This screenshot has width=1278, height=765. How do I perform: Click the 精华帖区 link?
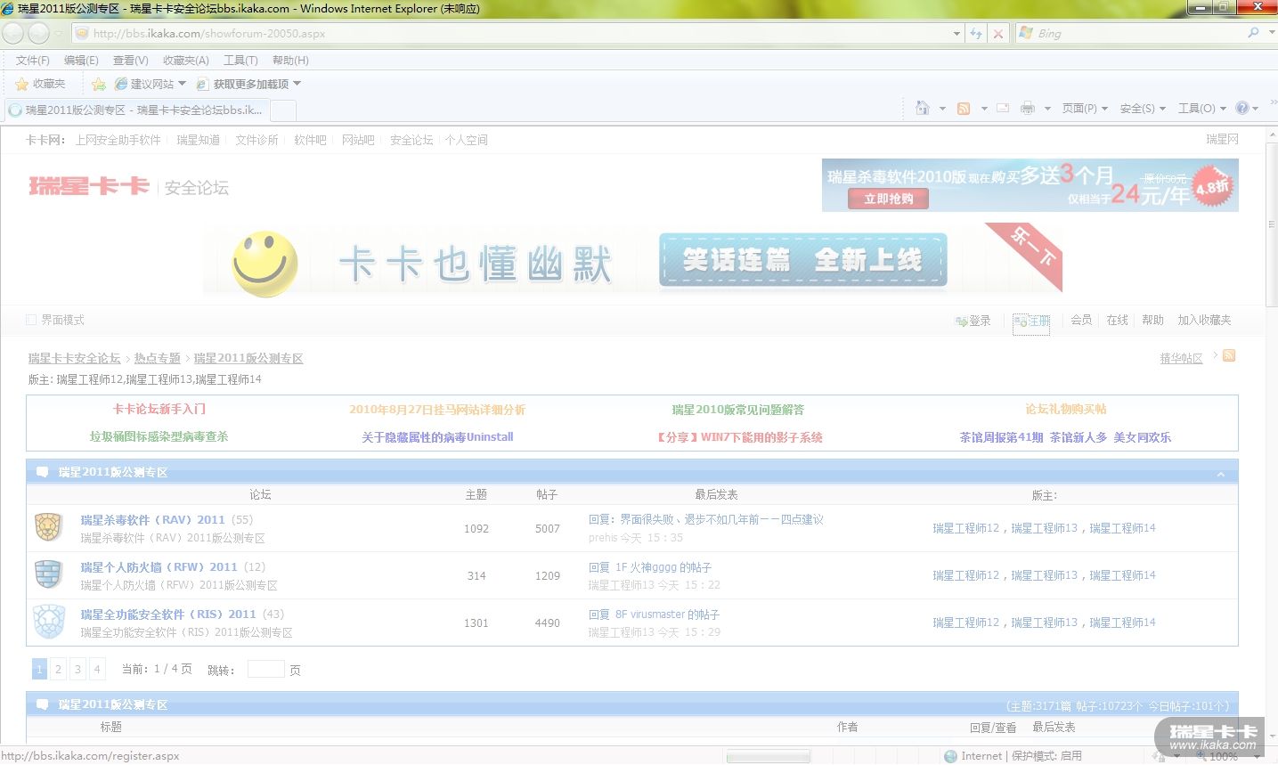1181,358
